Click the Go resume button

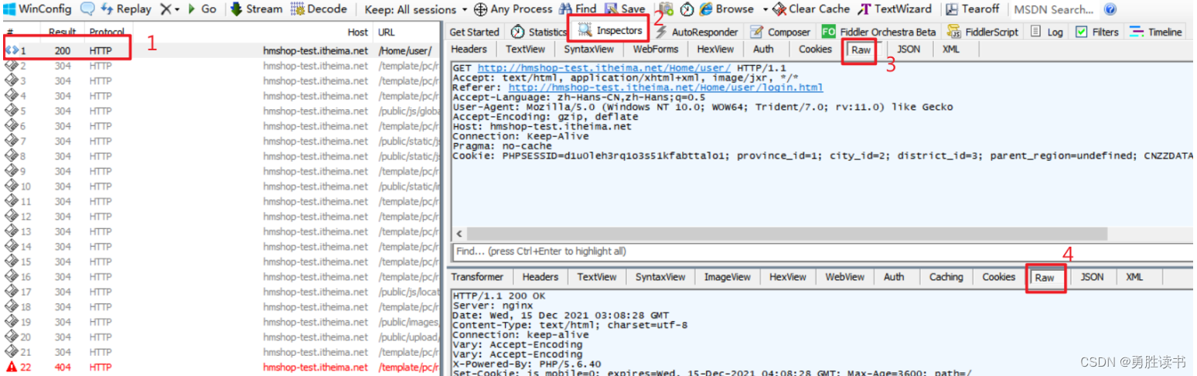[x=202, y=9]
